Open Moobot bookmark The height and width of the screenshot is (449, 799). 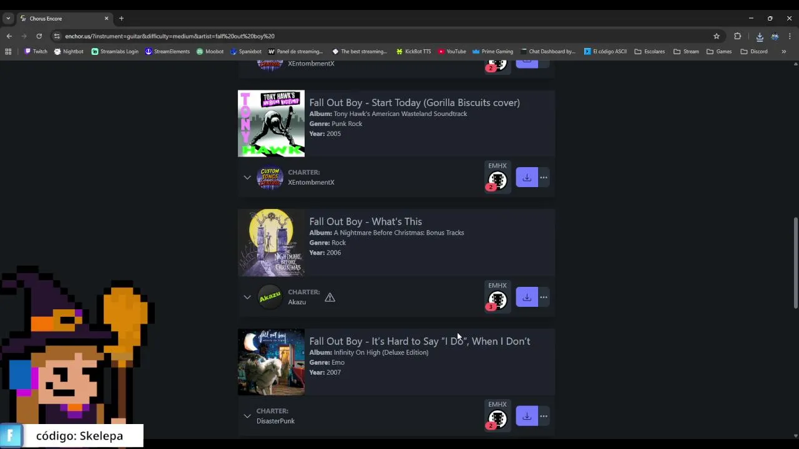210,52
